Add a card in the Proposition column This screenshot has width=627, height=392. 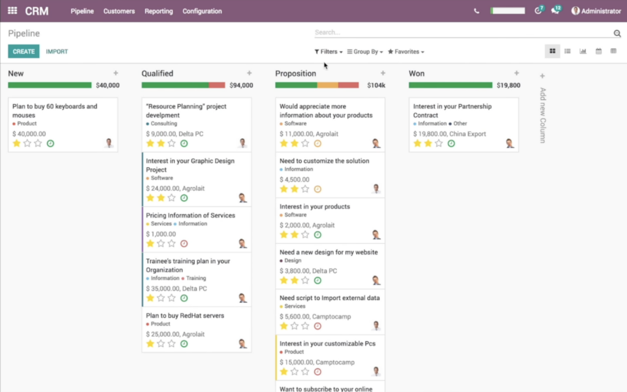383,73
